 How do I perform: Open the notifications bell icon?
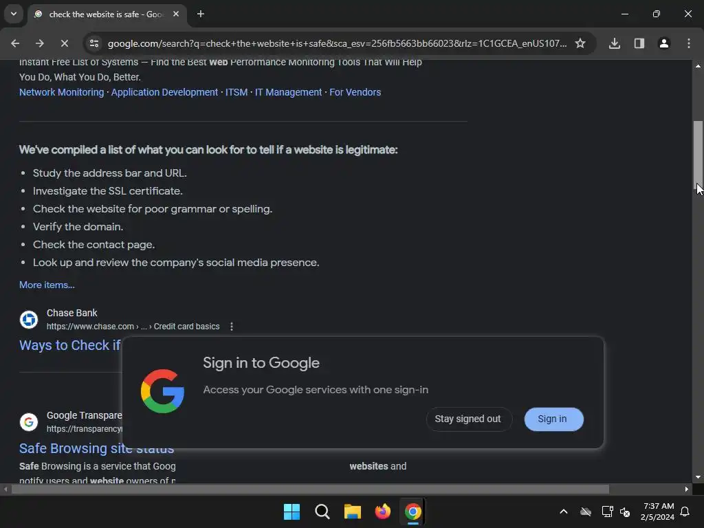tap(685, 511)
